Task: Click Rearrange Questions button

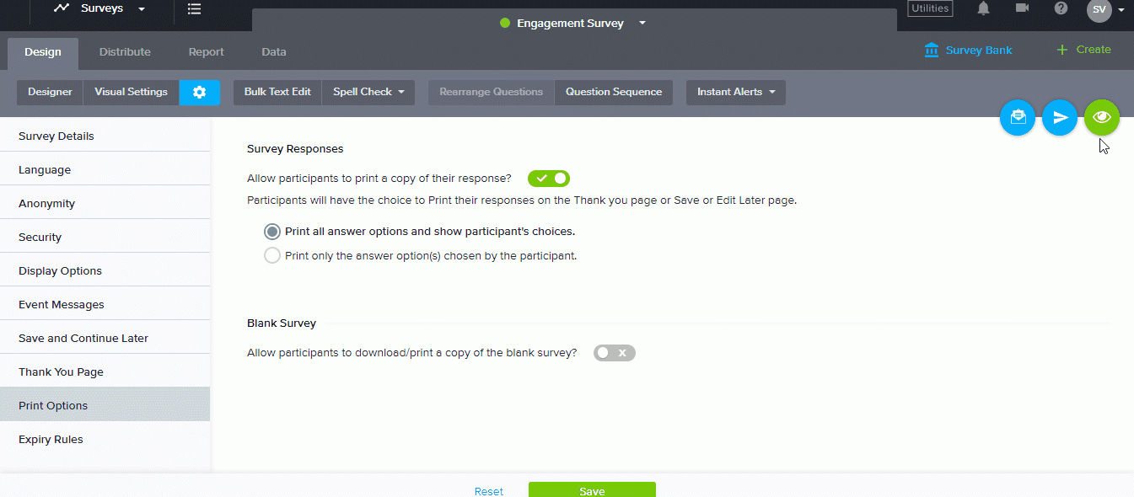Action: pyautogui.click(x=492, y=93)
